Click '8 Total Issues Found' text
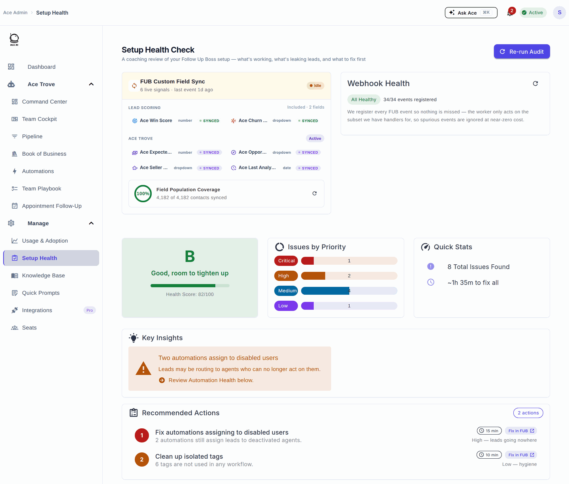 [479, 267]
